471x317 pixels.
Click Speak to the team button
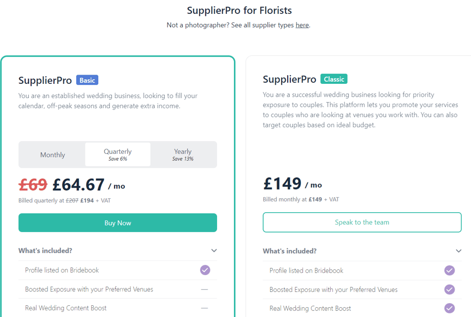click(362, 222)
